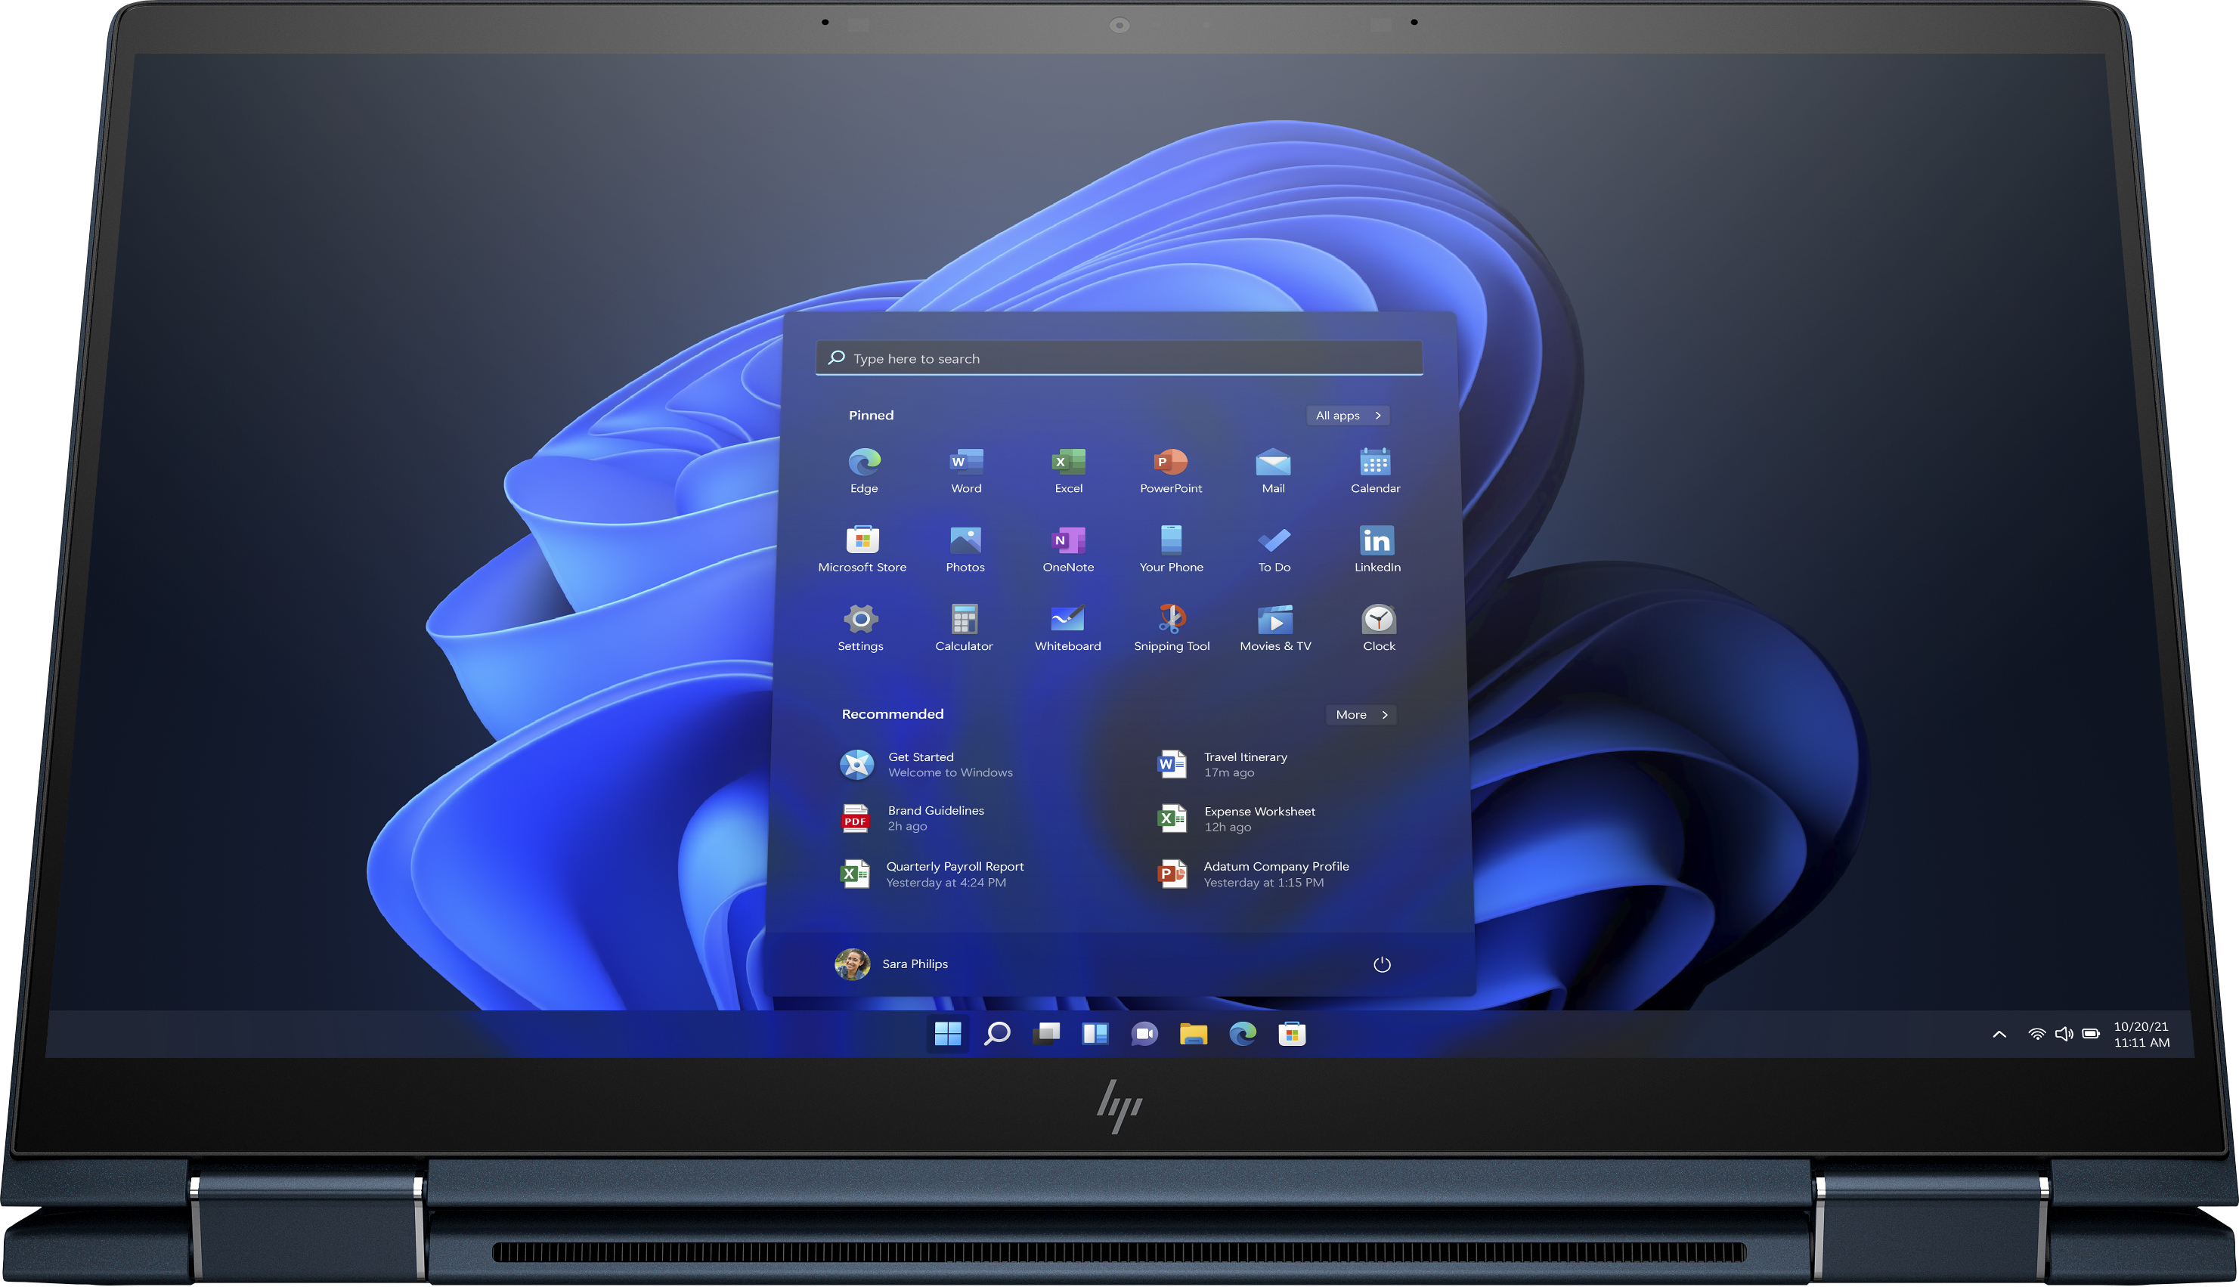Viewport: 2239px width, 1287px height.
Task: Launch the To Do app
Action: (1274, 549)
